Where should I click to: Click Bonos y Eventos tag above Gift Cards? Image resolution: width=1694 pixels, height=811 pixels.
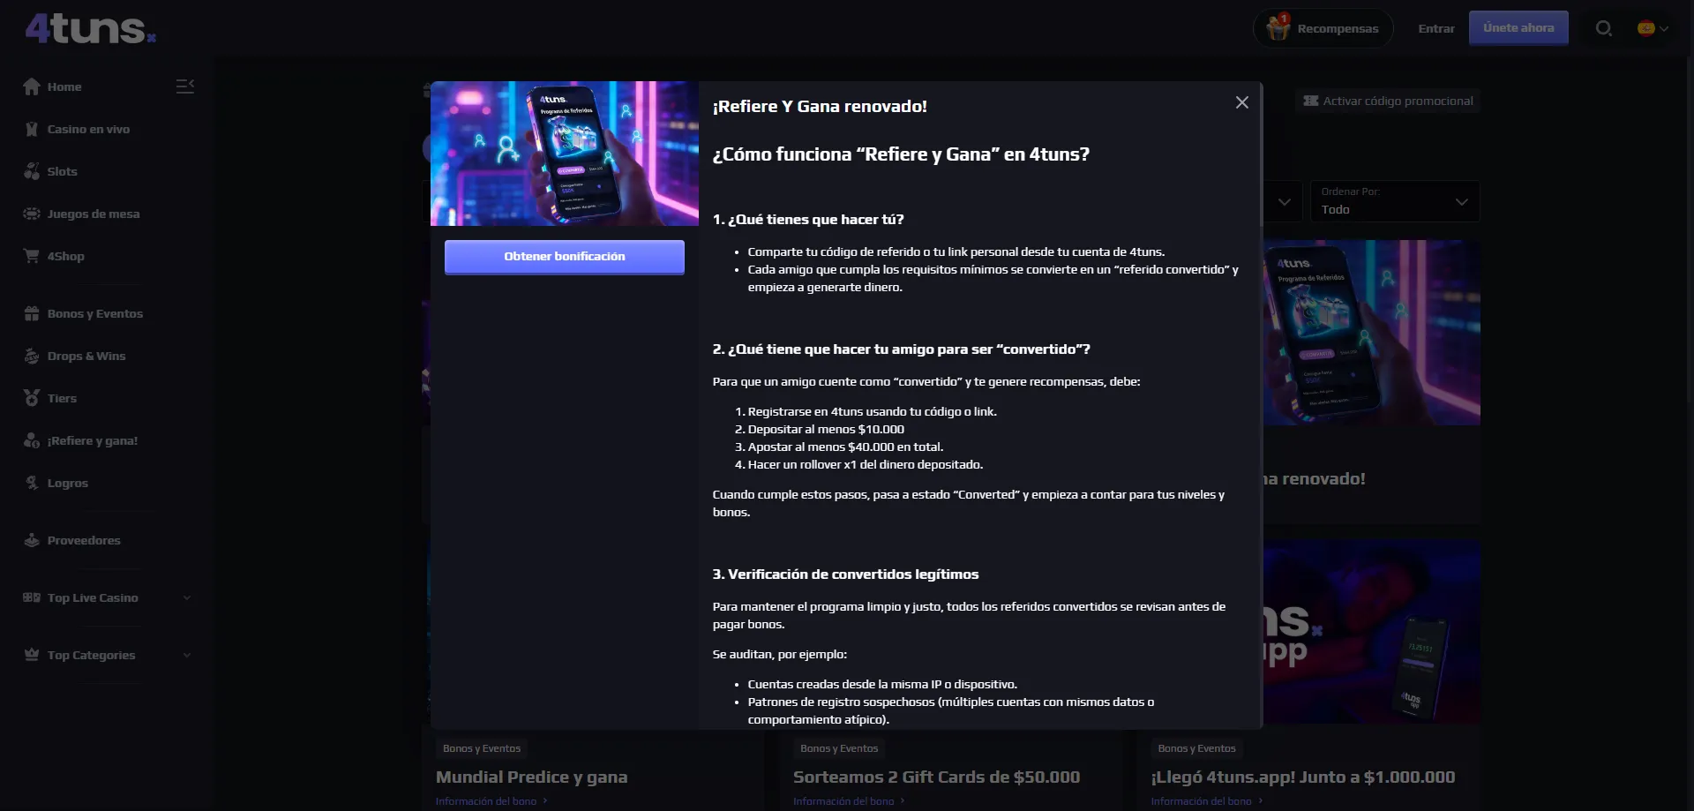point(839,748)
